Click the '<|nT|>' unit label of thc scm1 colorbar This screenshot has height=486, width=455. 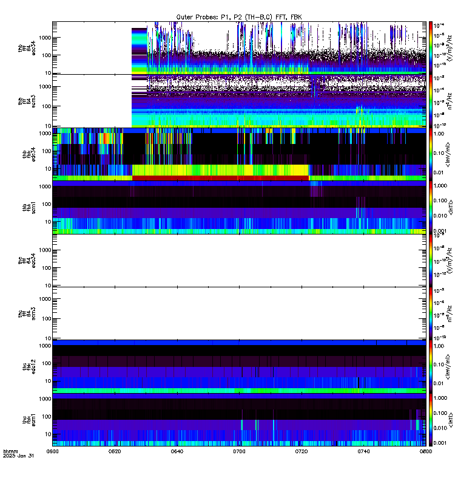(451, 420)
